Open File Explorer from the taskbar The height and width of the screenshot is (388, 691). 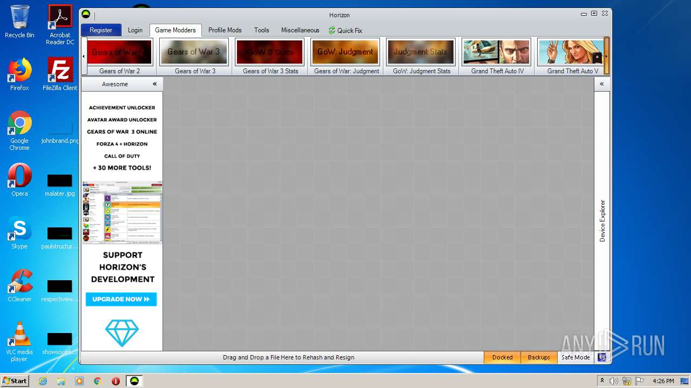click(61, 381)
